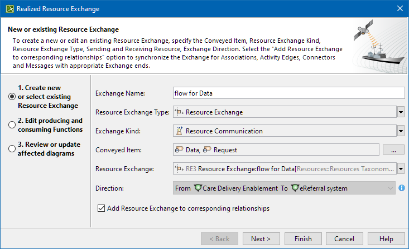Click the dialog title bar application icon
409x249 pixels.
(x=8, y=8)
